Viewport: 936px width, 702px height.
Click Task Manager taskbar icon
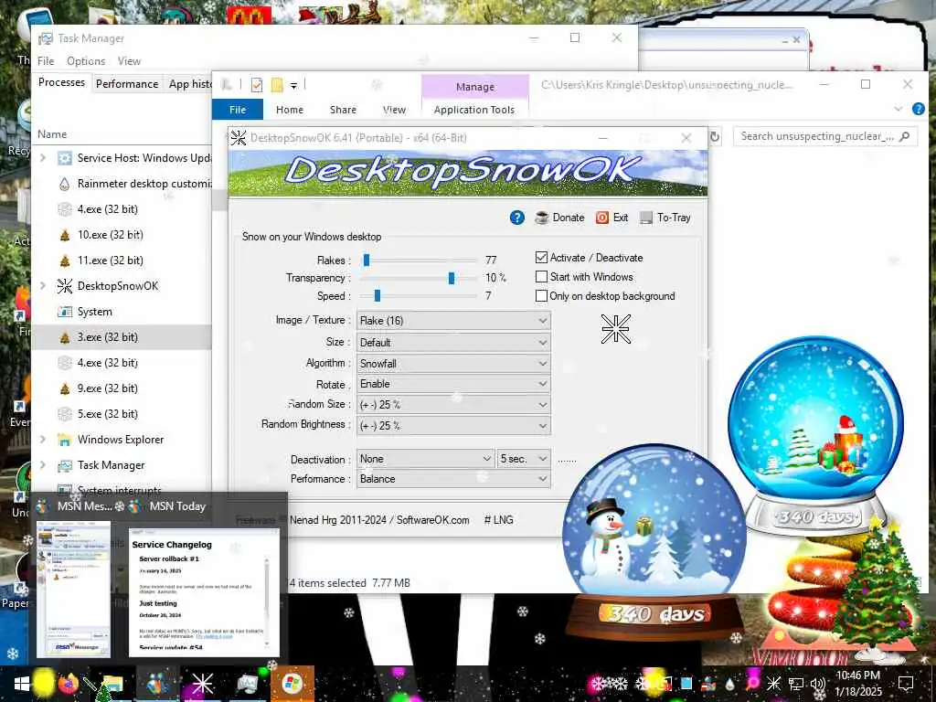click(x=247, y=684)
